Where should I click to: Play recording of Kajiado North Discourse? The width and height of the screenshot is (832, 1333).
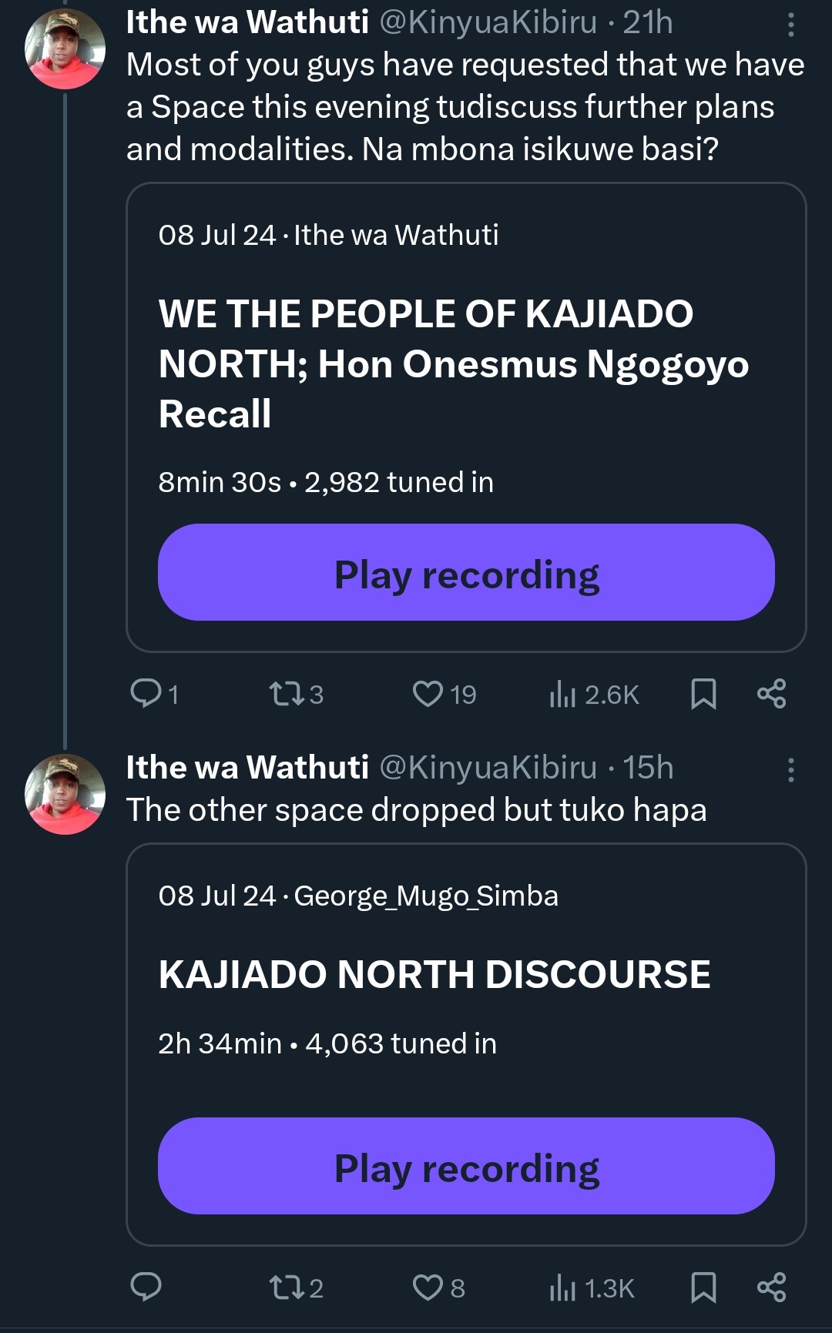point(466,1166)
